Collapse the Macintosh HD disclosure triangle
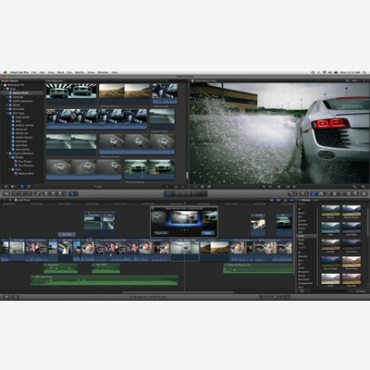This screenshot has width=370, height=370. pyautogui.click(x=2, y=85)
